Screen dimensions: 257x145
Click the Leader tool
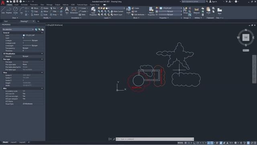[82, 11]
